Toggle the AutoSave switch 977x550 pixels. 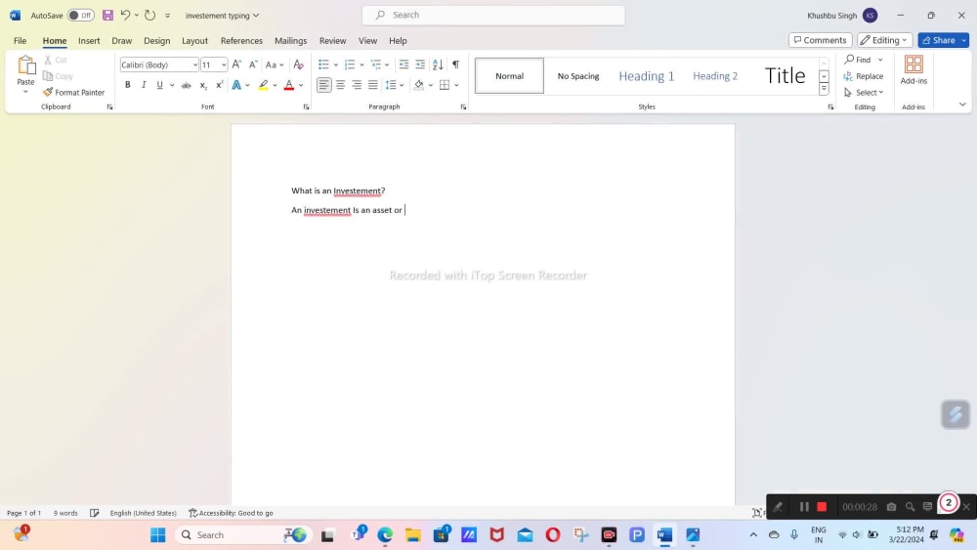(x=80, y=15)
